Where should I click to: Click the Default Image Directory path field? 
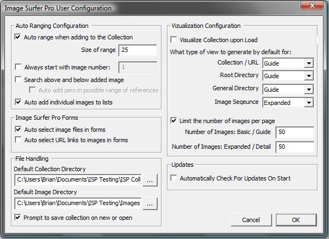tap(78, 203)
